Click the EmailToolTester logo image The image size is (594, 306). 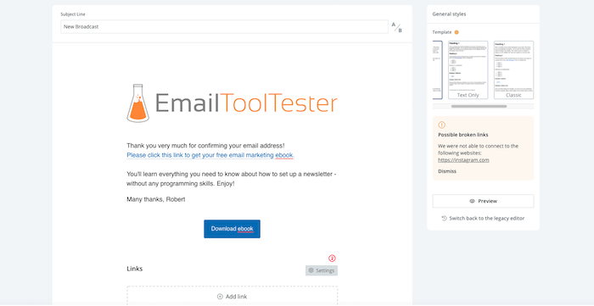(232, 103)
